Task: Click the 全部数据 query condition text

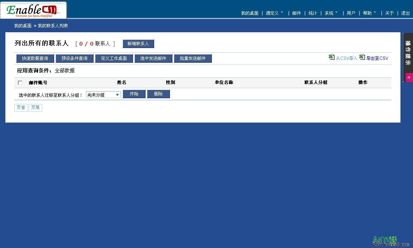Action: pos(65,71)
